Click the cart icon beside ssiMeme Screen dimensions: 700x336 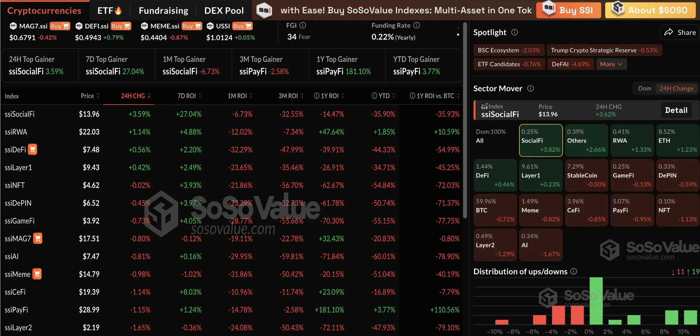click(x=37, y=274)
